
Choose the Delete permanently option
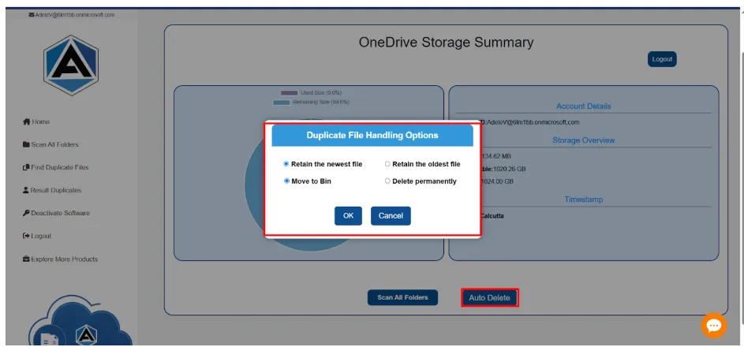[387, 181]
